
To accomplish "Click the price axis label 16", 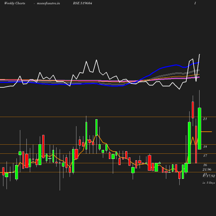I will coord(205,165).
